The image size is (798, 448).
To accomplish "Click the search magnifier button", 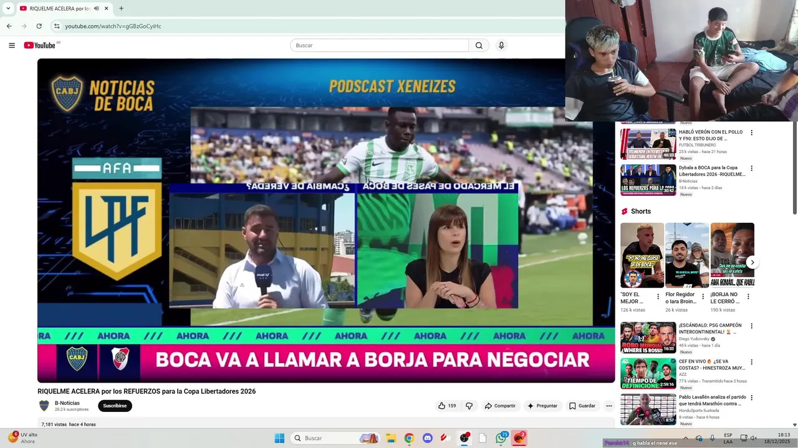I will coord(479,45).
